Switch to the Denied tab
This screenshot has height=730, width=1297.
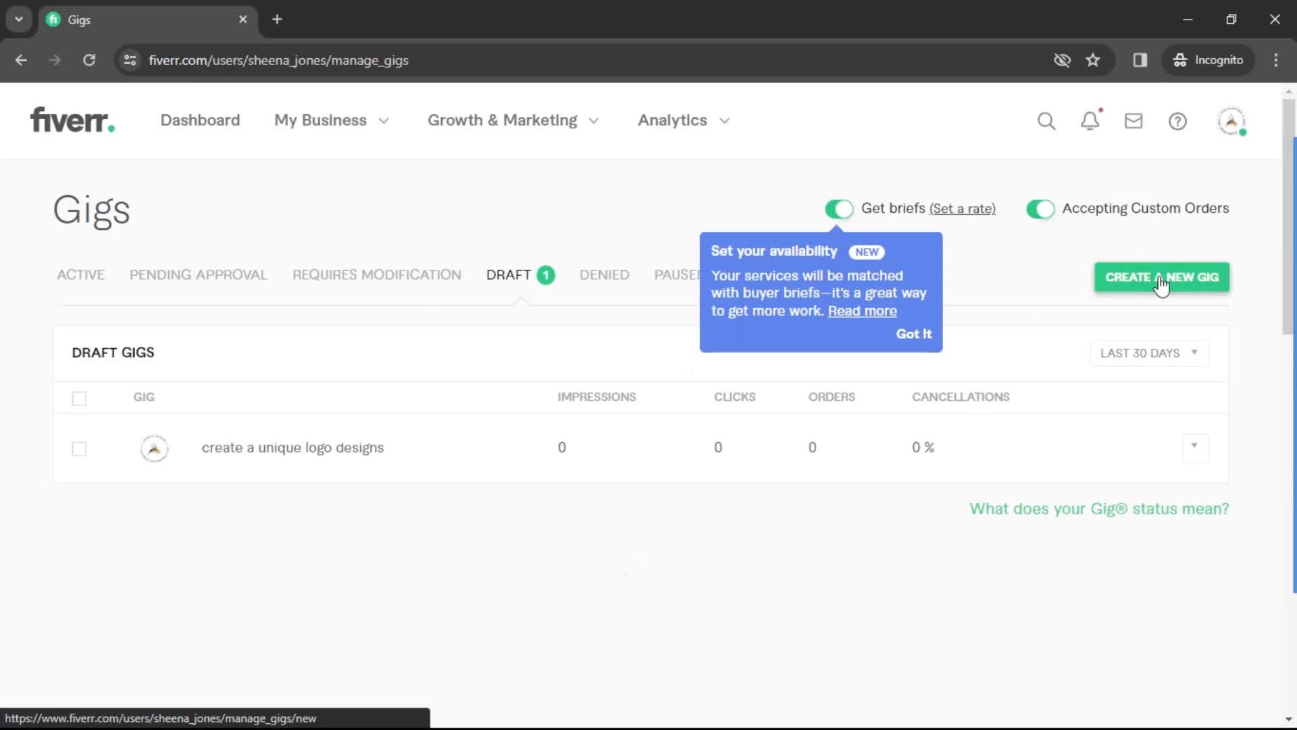(x=604, y=275)
